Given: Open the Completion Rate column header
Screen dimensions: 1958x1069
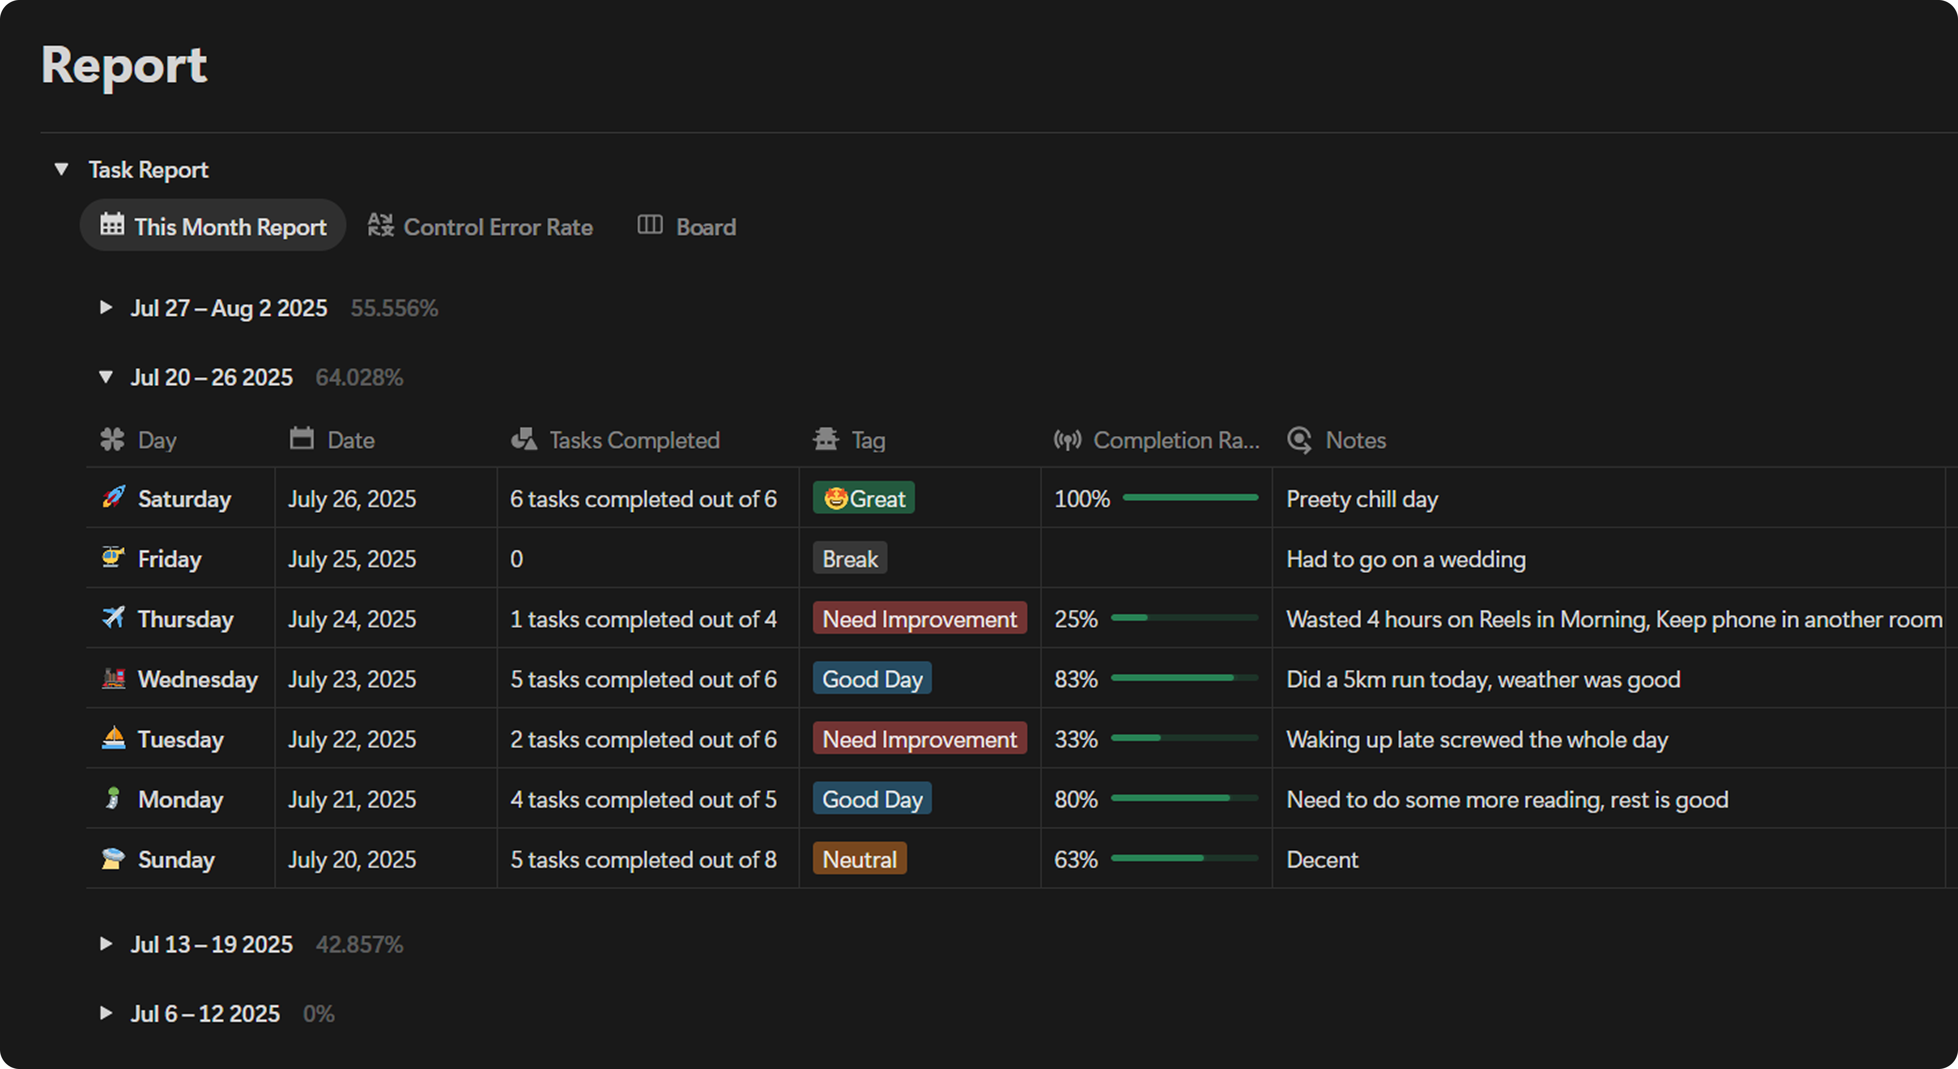Looking at the screenshot, I should coord(1156,440).
